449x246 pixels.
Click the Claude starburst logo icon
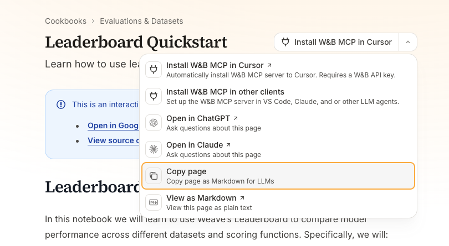pos(154,149)
